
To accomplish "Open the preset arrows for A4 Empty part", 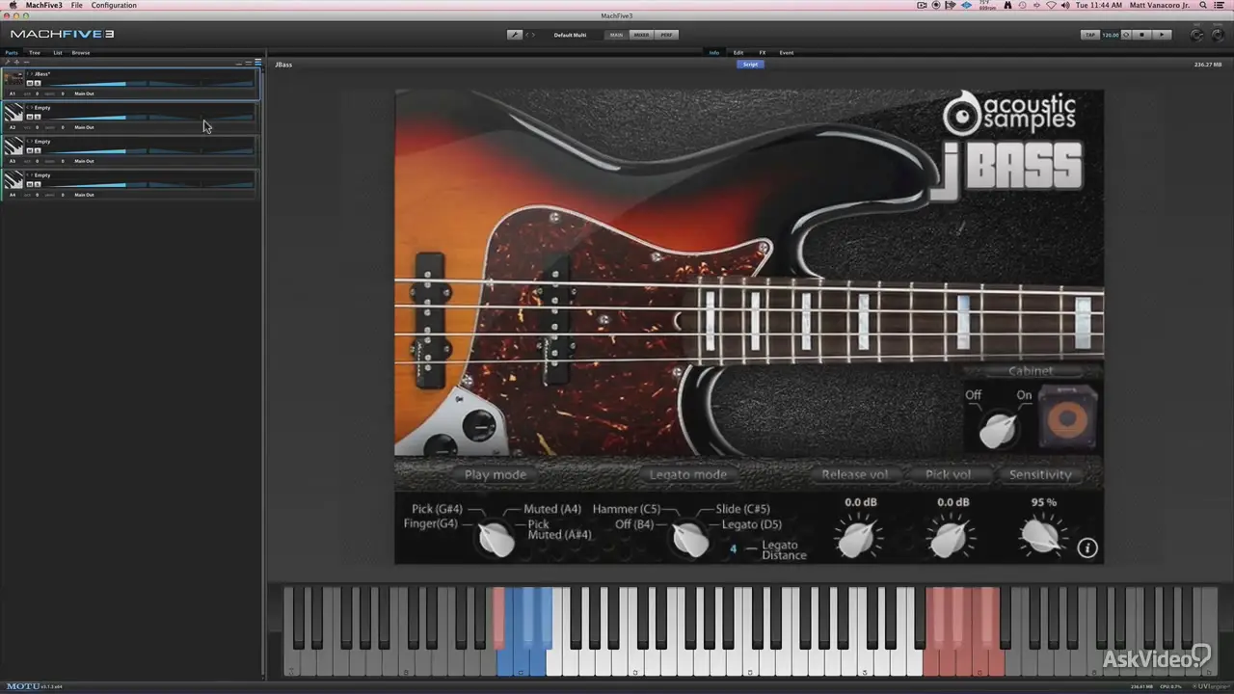I will click(x=29, y=175).
